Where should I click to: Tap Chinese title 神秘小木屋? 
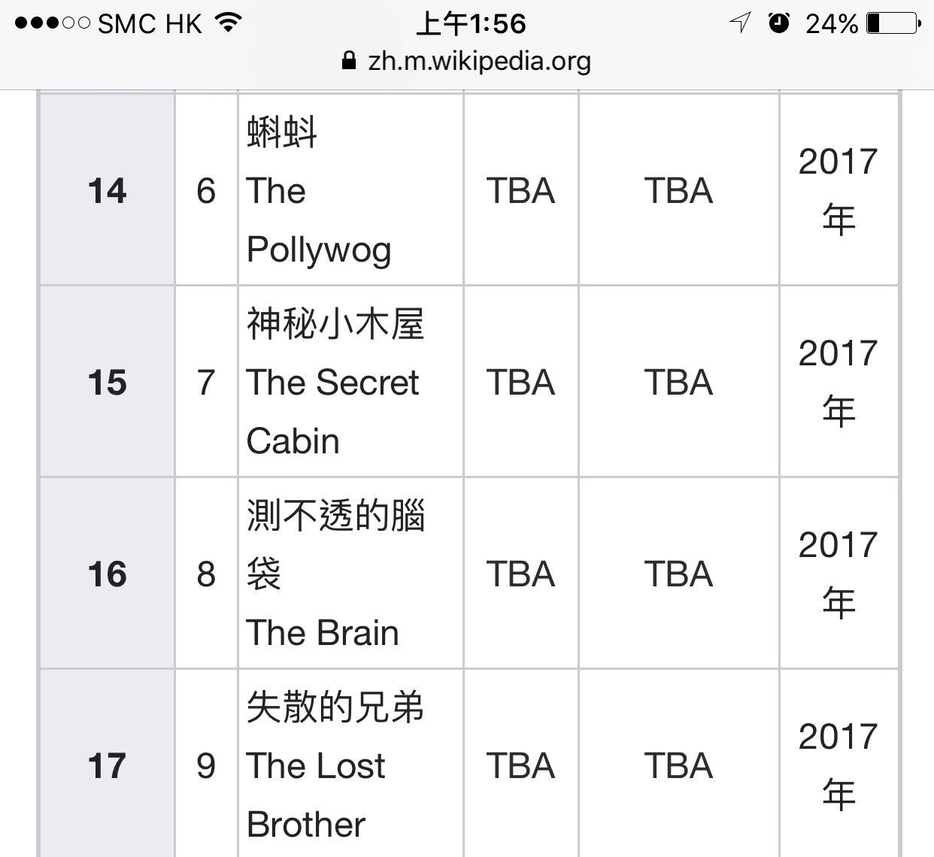pyautogui.click(x=335, y=323)
